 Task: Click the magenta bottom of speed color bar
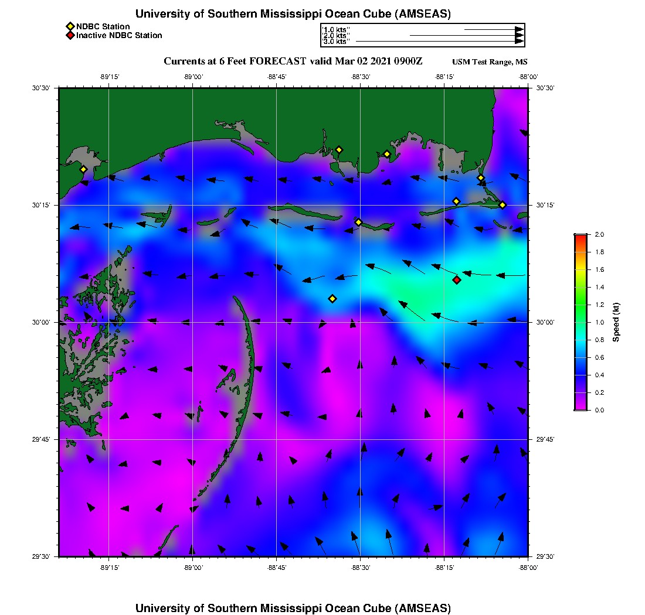tap(580, 408)
